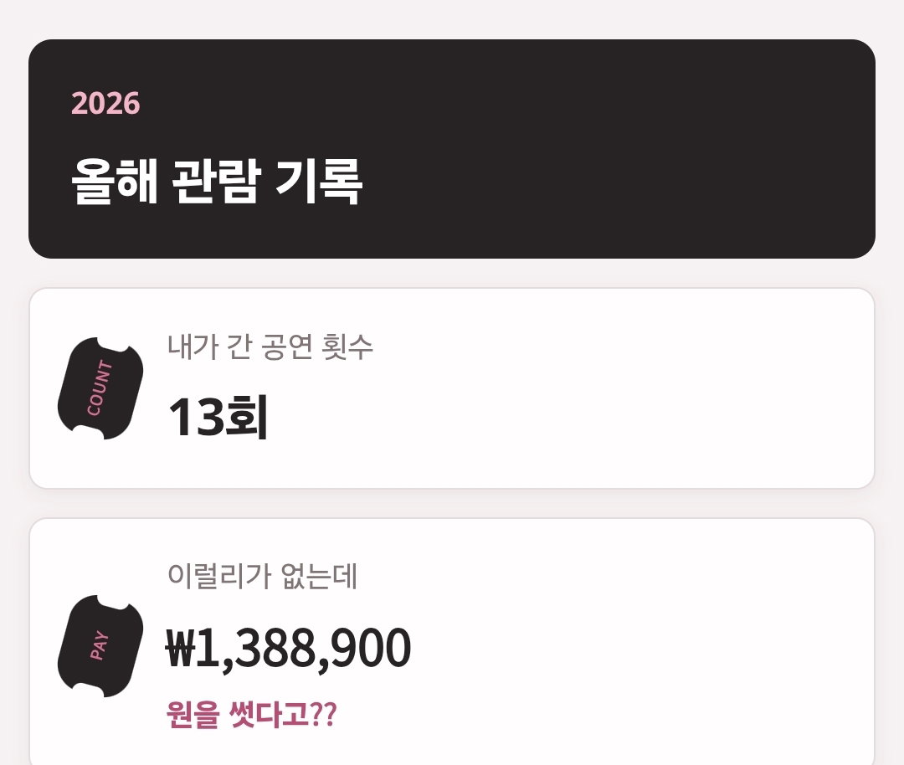
Task: Tap the 13회 count value
Action: [x=218, y=417]
